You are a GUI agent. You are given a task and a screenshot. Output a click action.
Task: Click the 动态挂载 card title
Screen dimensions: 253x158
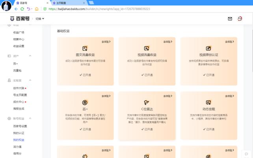(x=209, y=109)
